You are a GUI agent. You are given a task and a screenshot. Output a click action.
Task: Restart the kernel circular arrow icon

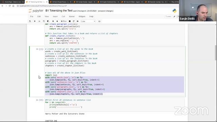74,21
